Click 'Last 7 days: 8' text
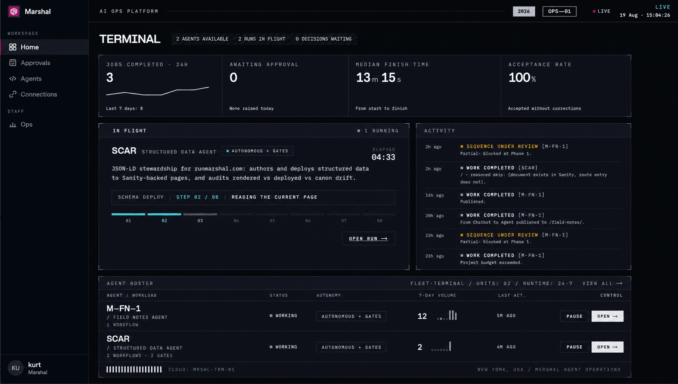This screenshot has width=678, height=384. pos(124,109)
